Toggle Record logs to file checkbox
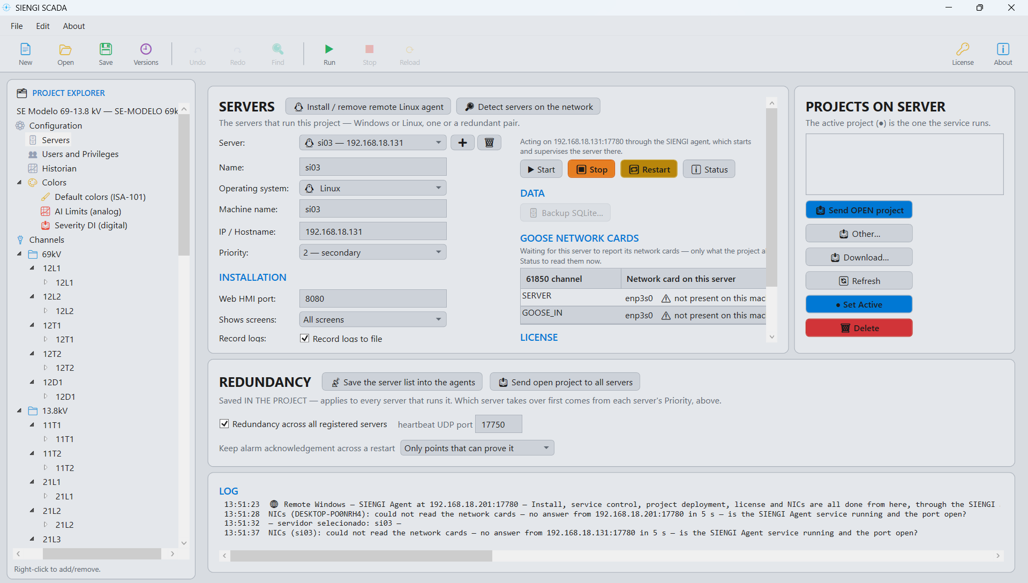1028x583 pixels. click(x=304, y=338)
